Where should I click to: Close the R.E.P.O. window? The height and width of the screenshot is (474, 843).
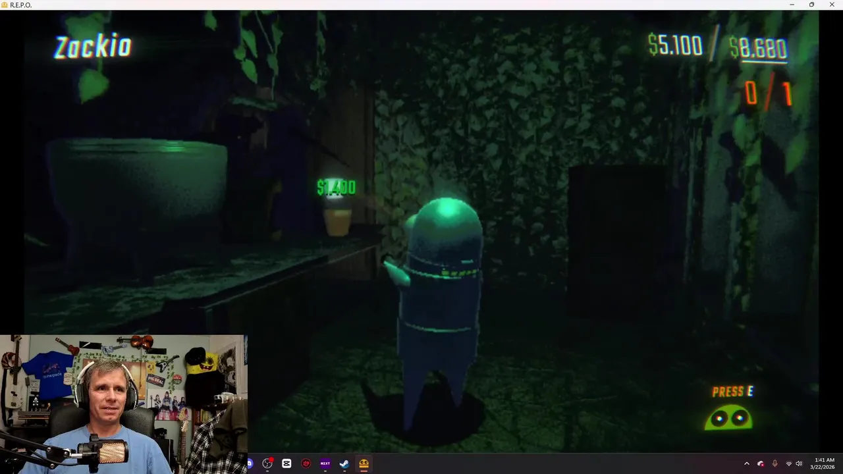pos(832,5)
